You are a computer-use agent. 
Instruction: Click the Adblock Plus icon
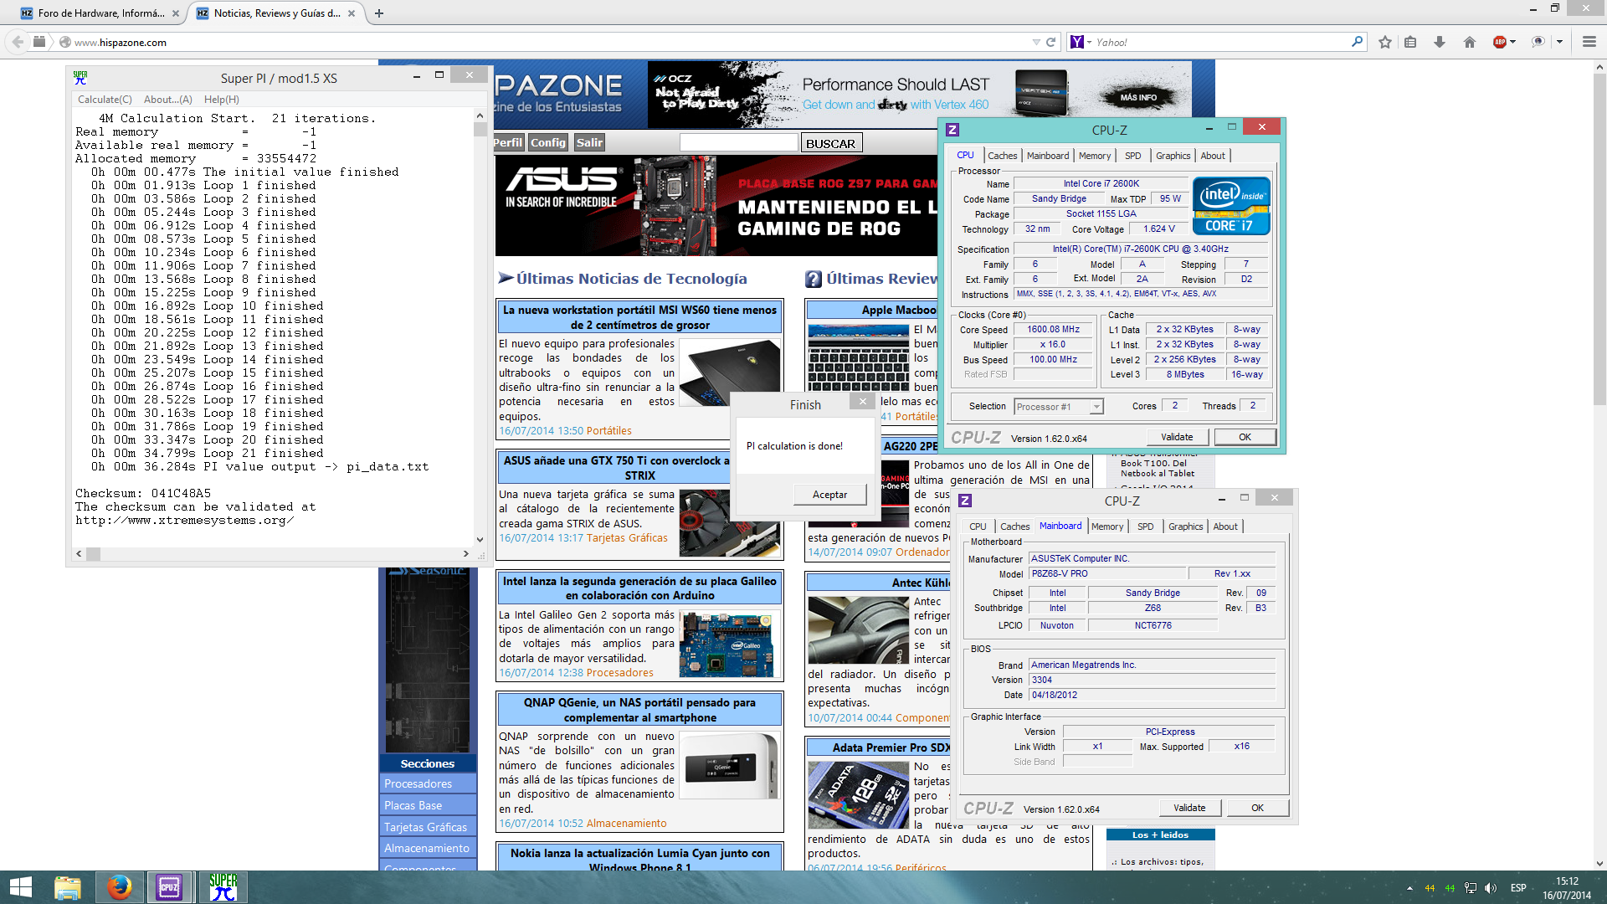point(1500,42)
